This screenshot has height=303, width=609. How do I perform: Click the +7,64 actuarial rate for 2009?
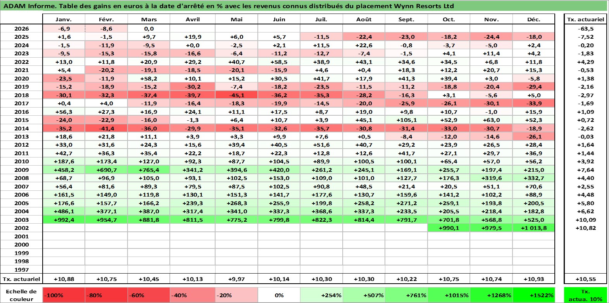pyautogui.click(x=585, y=170)
